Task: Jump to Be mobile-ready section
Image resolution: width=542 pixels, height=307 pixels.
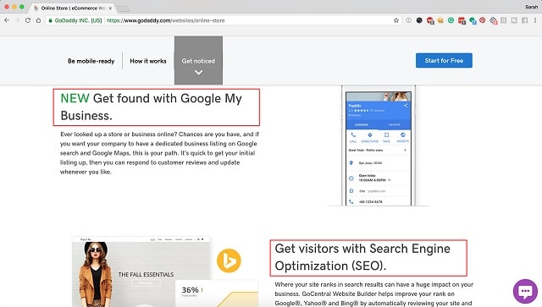Action: click(x=91, y=61)
